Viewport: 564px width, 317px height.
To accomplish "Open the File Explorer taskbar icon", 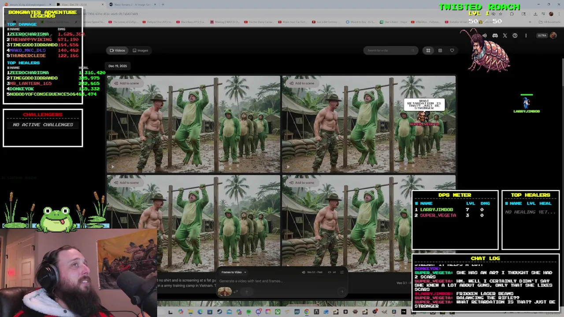I will coord(190,312).
